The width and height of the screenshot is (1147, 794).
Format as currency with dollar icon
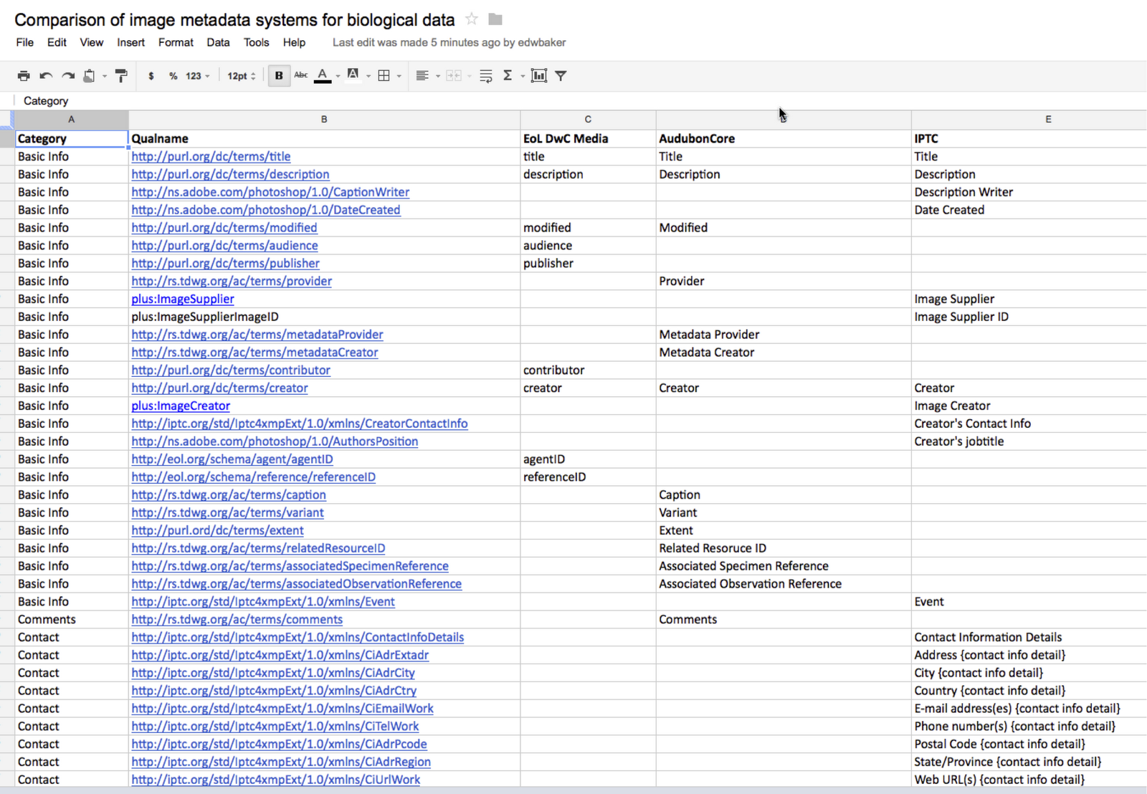point(151,76)
